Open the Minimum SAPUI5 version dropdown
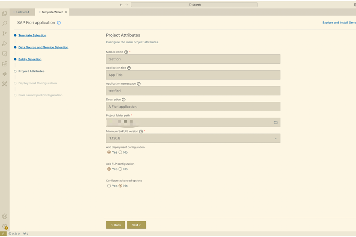Viewport: 356px width, 237px height. (193, 138)
